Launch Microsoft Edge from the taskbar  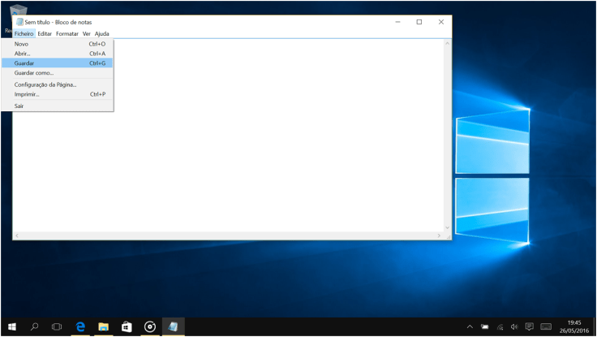tap(80, 326)
